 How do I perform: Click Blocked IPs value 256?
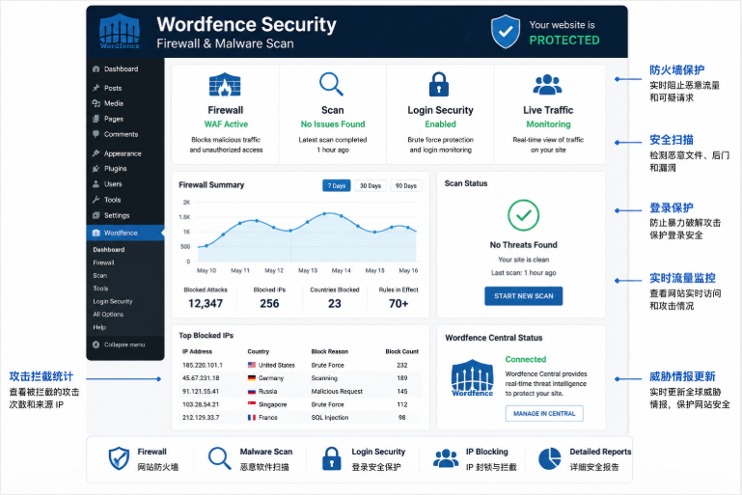click(x=269, y=303)
